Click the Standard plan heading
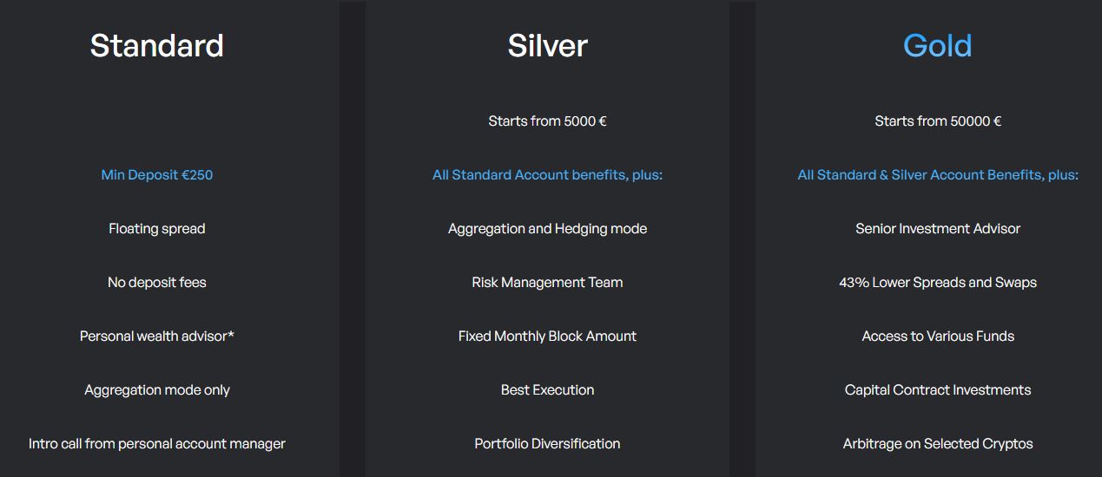1102x477 pixels. (156, 45)
